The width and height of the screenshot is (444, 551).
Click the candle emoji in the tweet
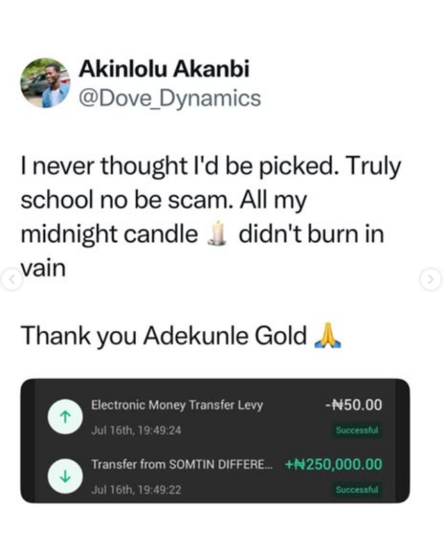[218, 235]
